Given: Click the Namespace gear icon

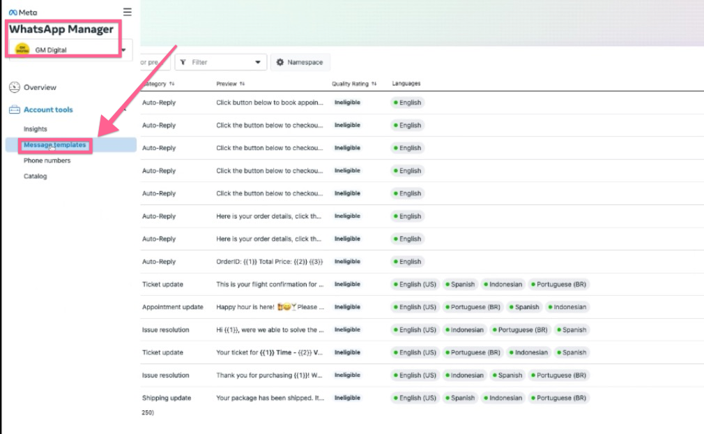Looking at the screenshot, I should point(280,62).
